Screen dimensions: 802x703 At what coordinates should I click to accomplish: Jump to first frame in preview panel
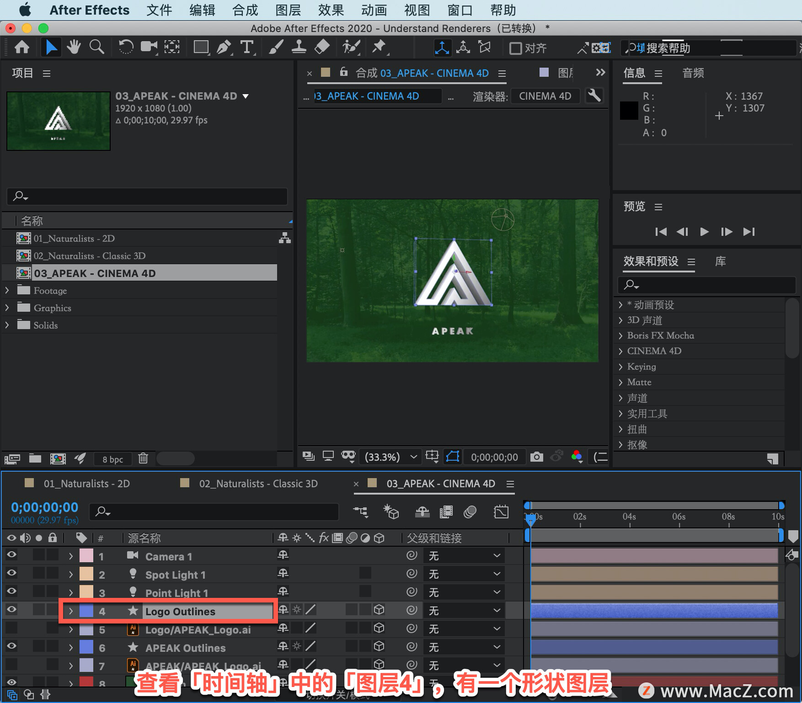(660, 232)
